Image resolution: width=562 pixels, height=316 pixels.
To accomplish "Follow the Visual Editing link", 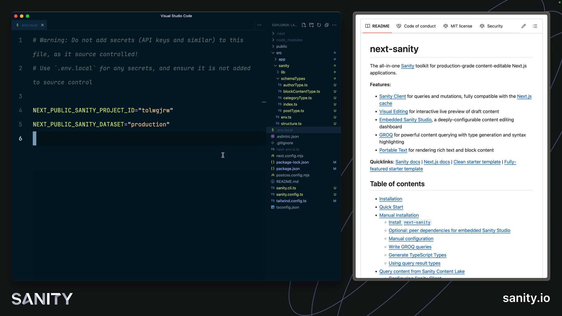I will (394, 111).
